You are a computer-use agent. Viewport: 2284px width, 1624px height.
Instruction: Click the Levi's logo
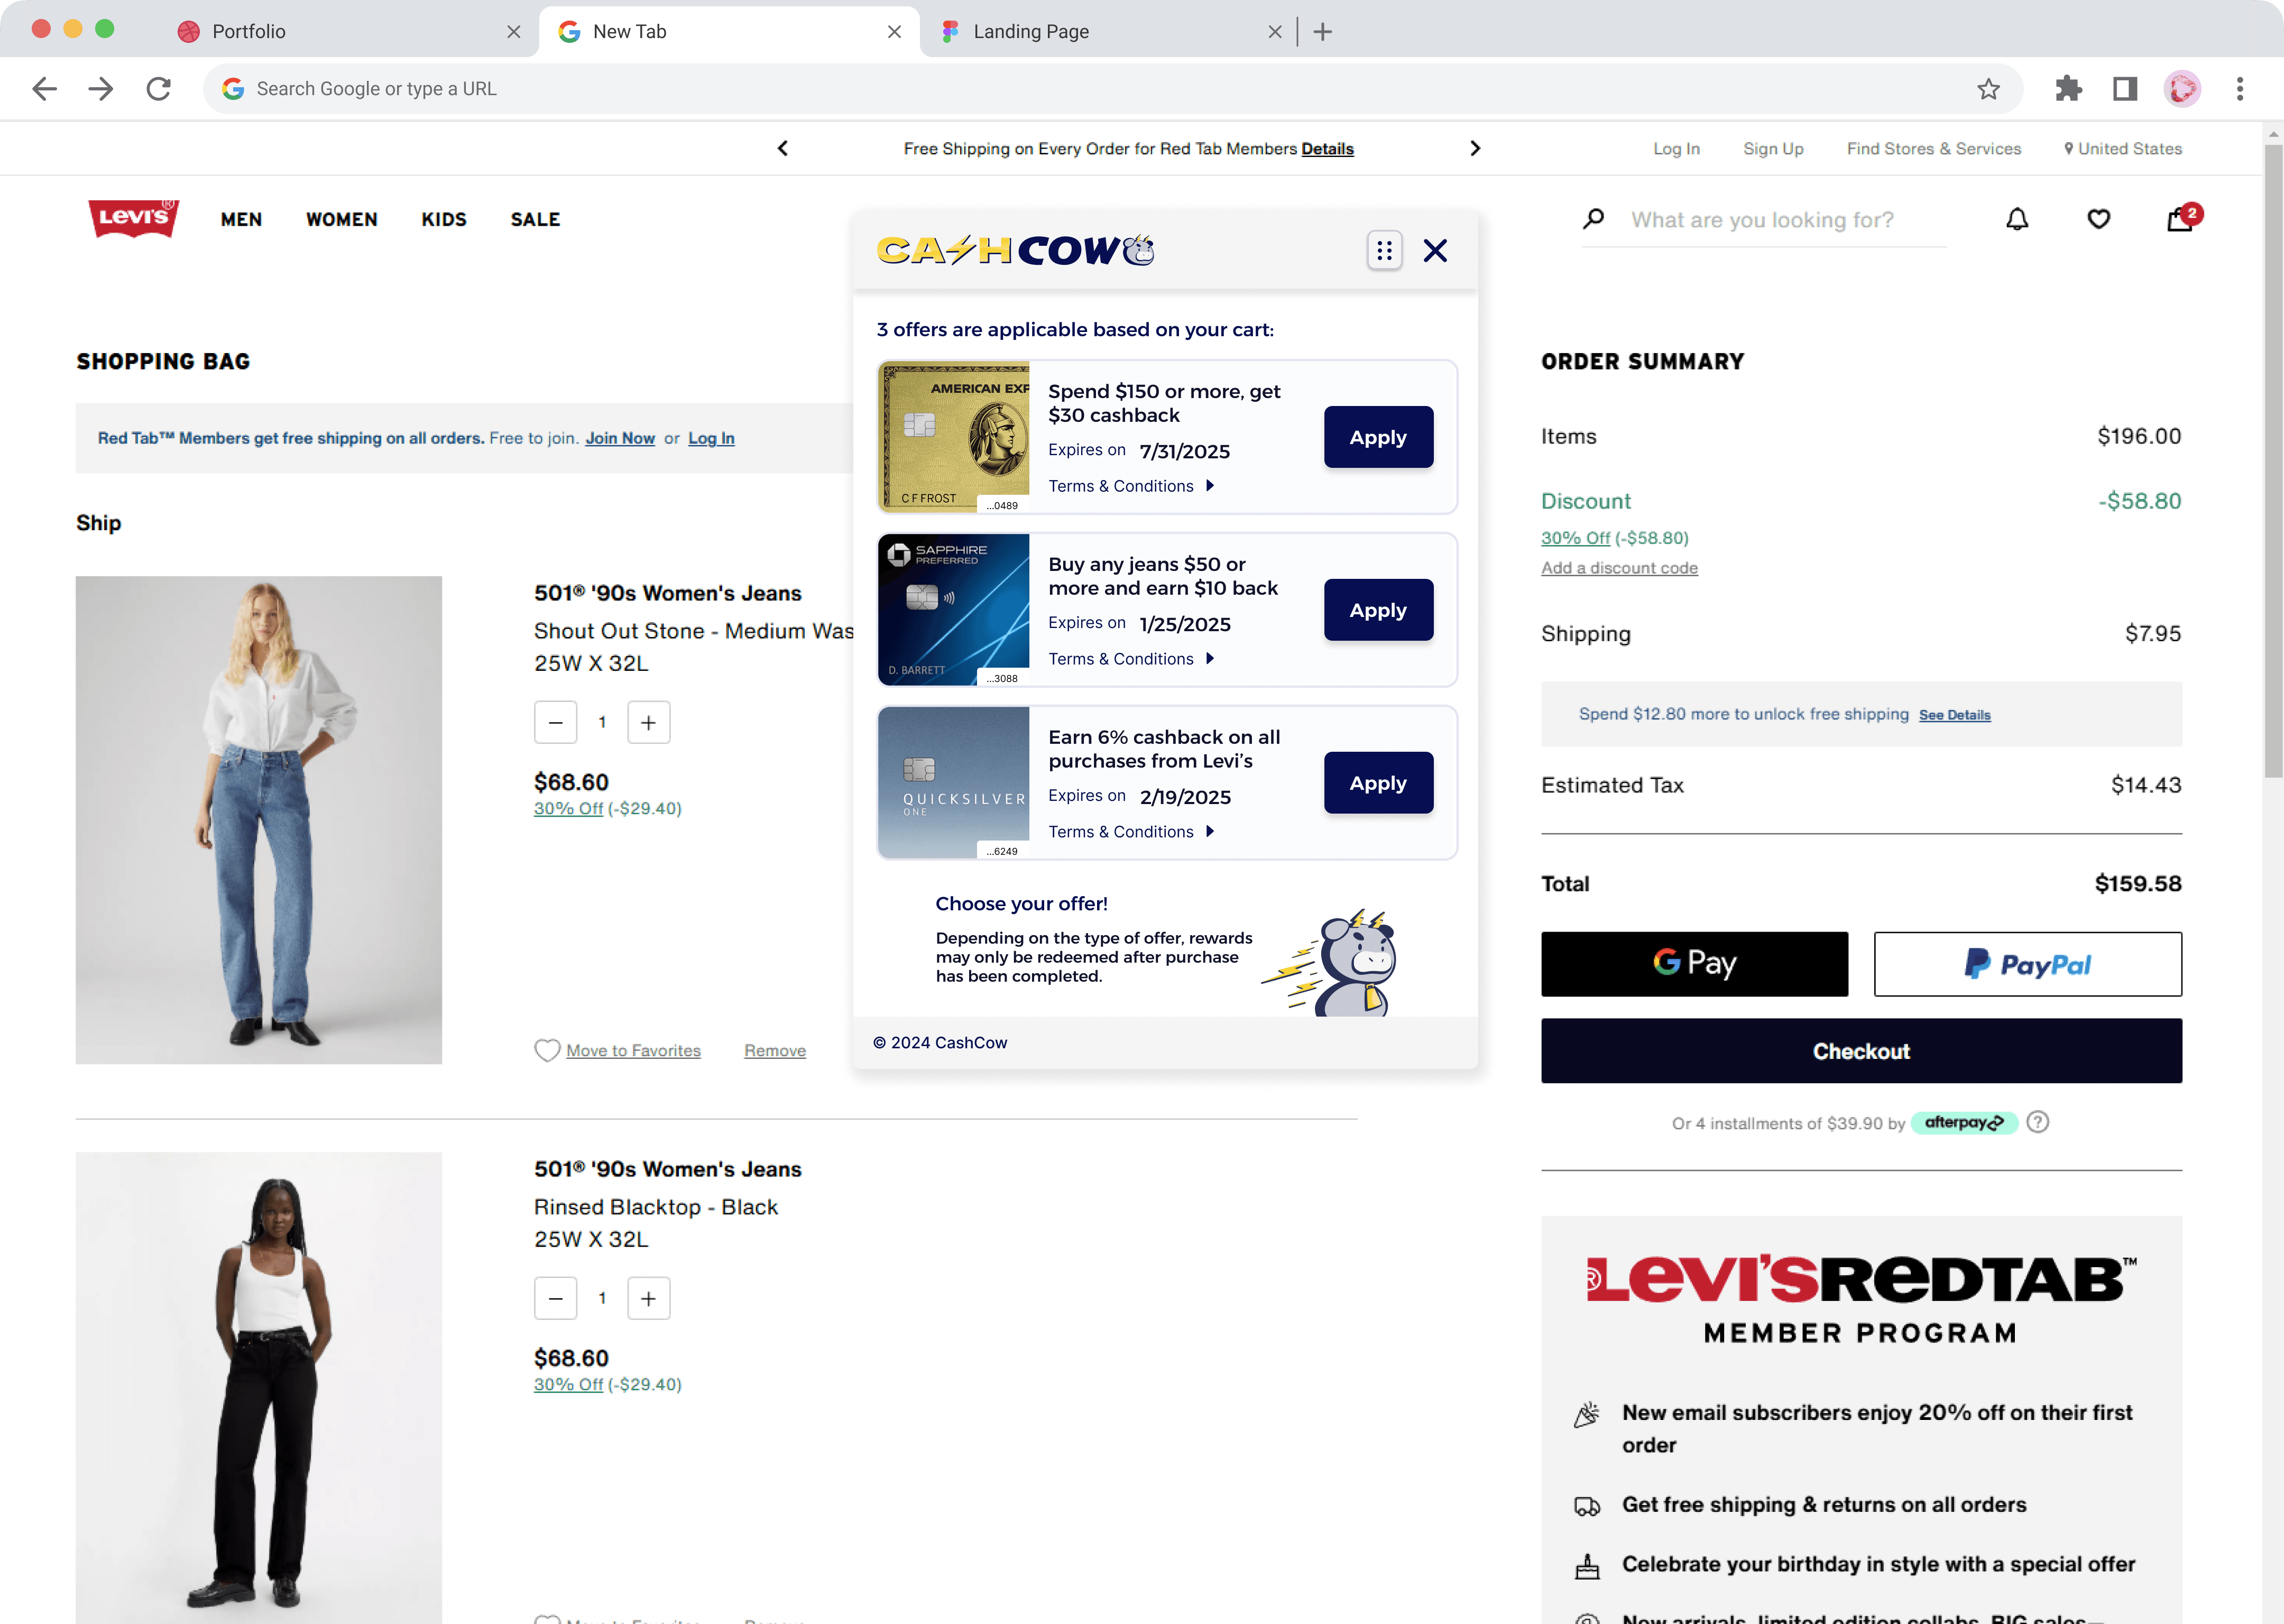point(134,218)
